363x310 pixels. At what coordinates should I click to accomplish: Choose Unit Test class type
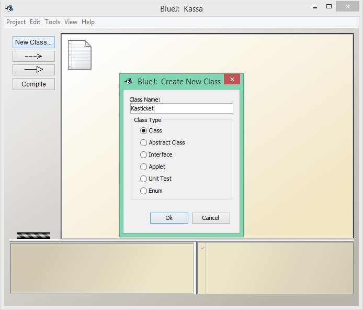(x=143, y=179)
